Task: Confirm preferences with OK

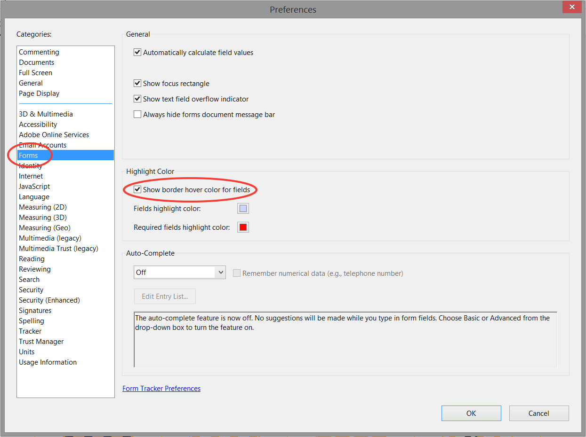Action: [x=471, y=413]
